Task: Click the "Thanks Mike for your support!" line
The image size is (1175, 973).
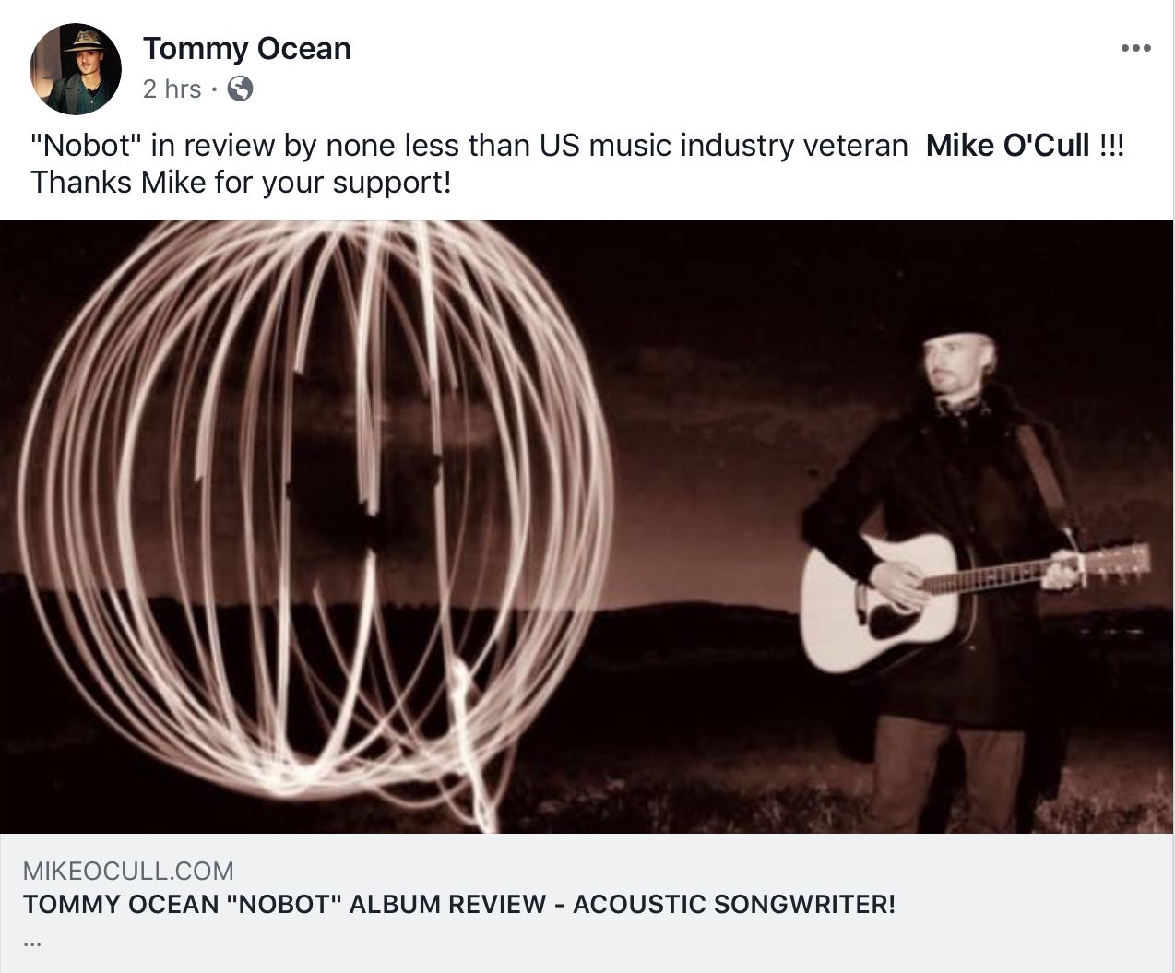Action: (241, 183)
